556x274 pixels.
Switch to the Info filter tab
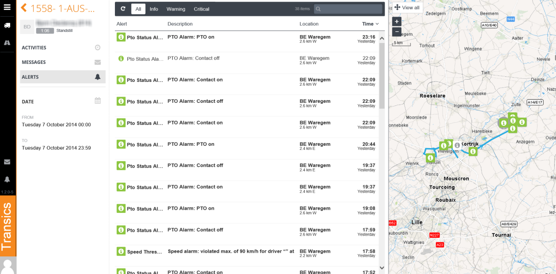pos(154,9)
